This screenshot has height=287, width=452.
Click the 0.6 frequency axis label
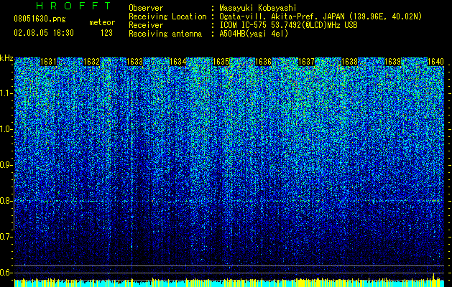[x=6, y=273]
